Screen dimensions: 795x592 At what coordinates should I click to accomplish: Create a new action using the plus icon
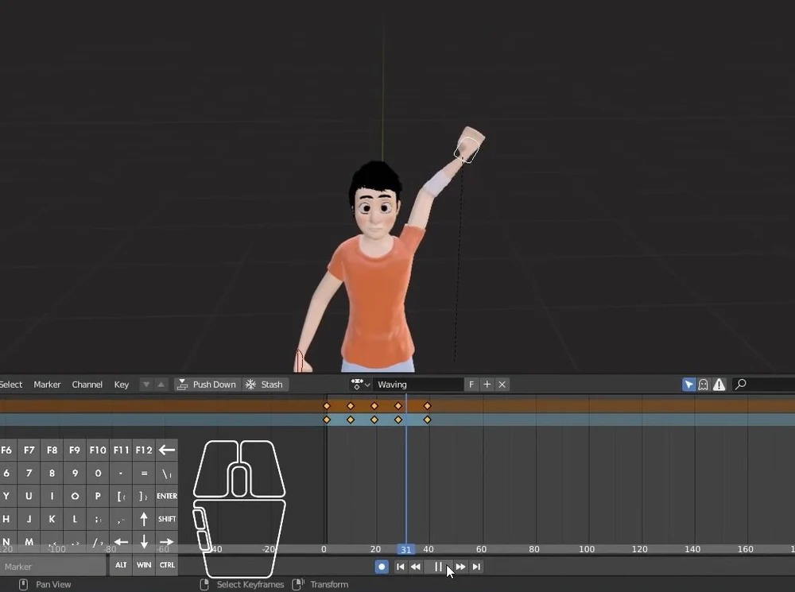point(487,385)
